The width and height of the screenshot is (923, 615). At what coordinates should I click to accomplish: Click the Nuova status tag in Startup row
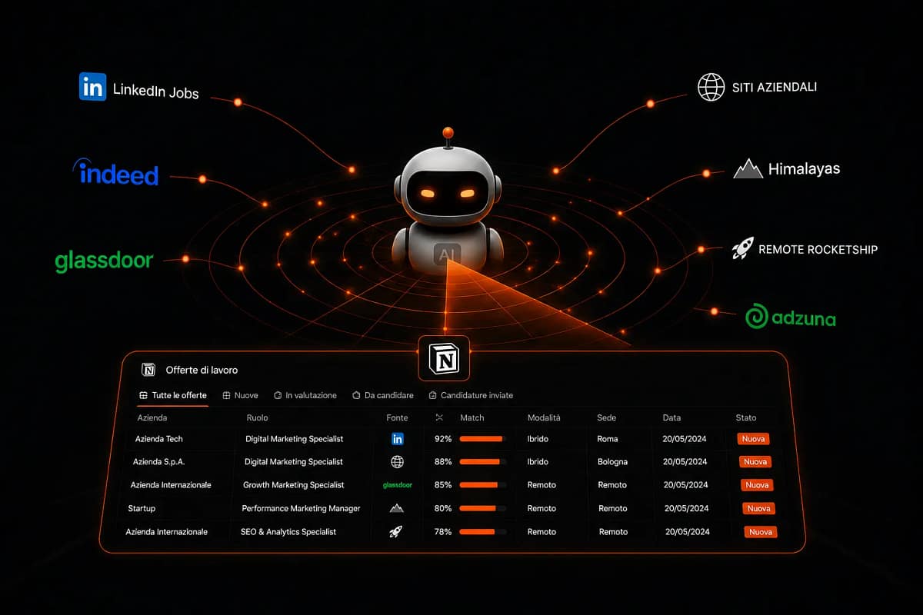coord(758,508)
